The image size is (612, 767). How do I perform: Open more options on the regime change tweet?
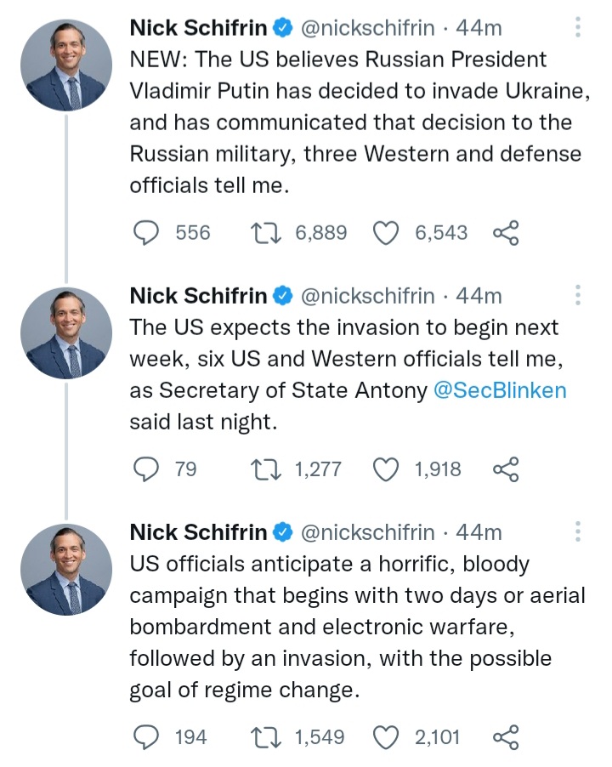click(578, 531)
